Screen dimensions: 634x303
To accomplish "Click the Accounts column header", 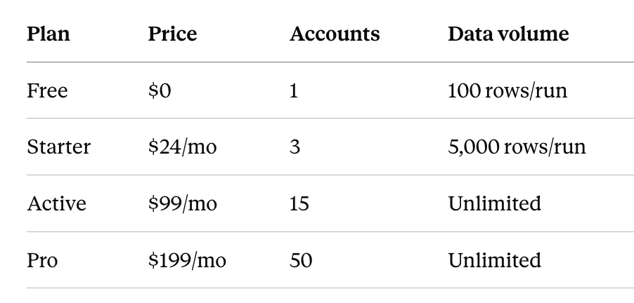I will [x=335, y=34].
